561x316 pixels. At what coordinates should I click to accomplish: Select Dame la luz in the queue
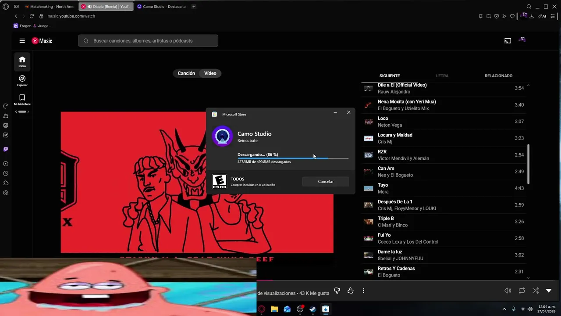tap(444, 255)
